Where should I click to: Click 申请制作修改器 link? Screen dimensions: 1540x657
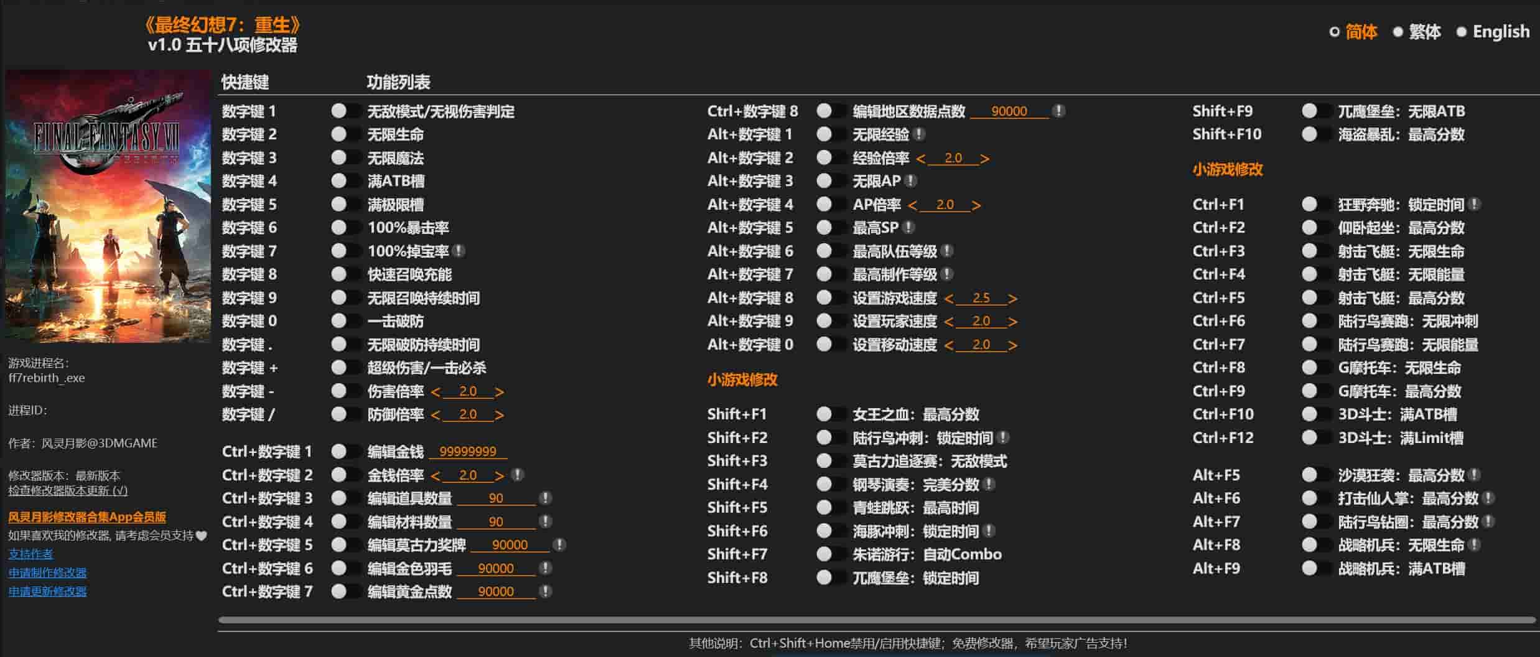[47, 572]
